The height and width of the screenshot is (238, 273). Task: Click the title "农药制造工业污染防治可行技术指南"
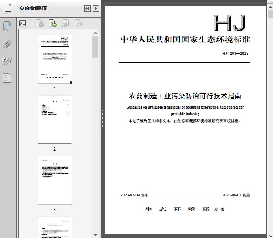[185, 96]
